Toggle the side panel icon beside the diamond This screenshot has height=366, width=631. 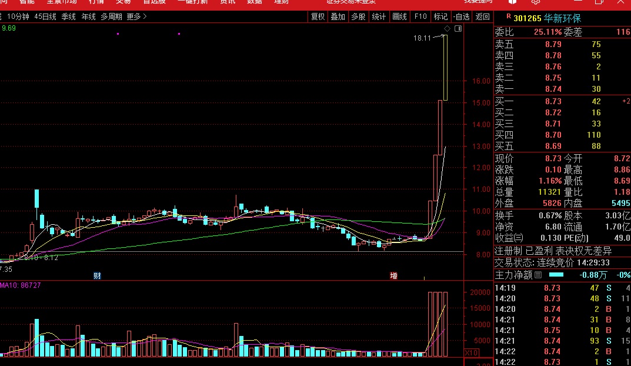tap(458, 29)
